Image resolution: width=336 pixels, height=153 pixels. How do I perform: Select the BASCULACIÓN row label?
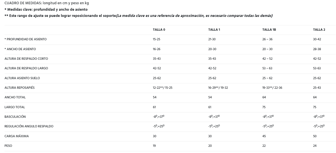(15, 117)
